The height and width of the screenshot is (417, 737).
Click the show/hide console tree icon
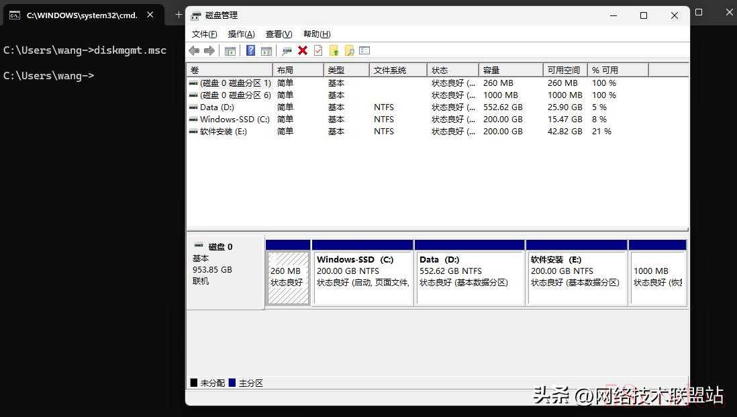[x=230, y=51]
